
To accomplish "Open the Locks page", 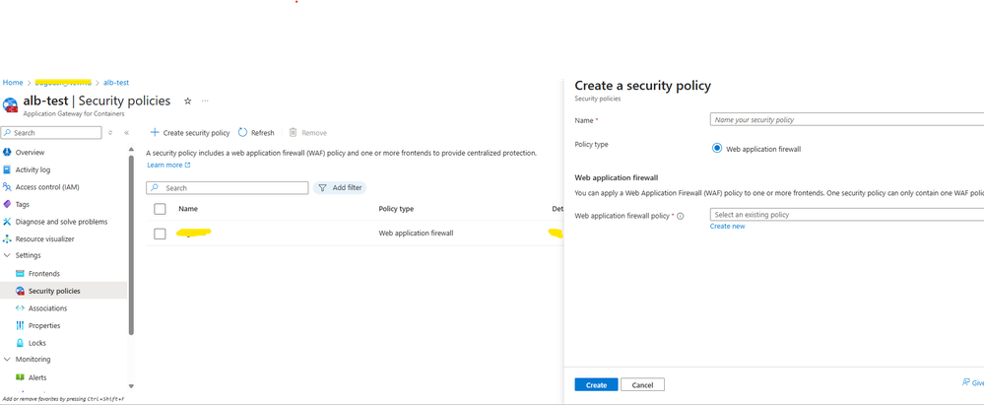I will point(37,344).
